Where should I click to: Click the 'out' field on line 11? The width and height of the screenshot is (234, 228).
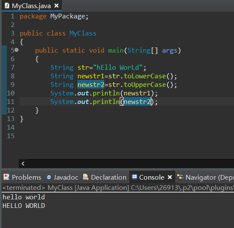point(83,102)
